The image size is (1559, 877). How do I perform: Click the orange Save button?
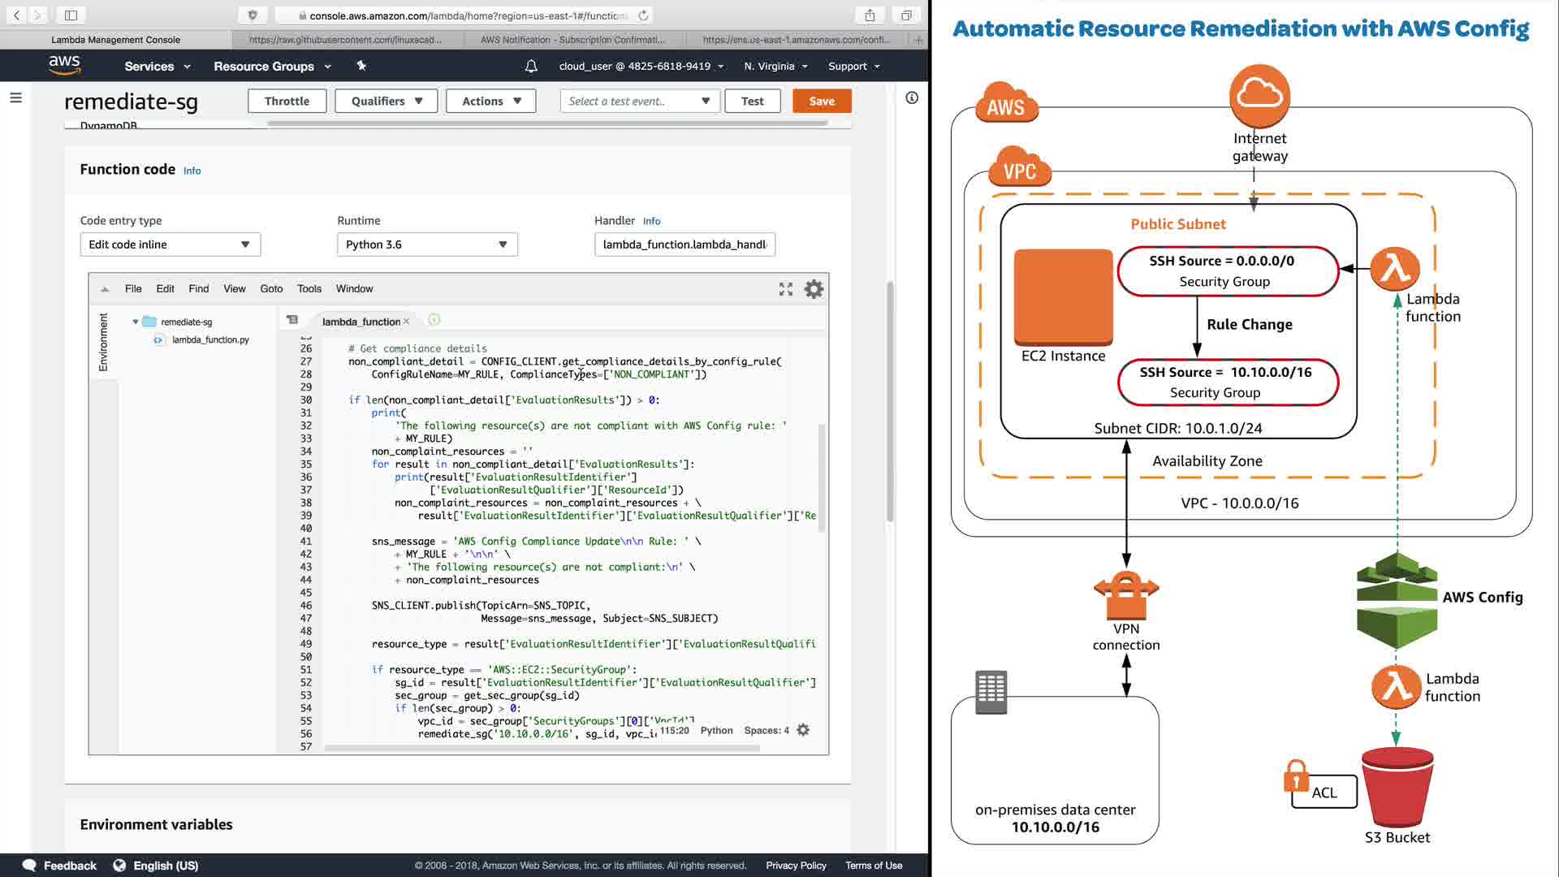point(821,101)
